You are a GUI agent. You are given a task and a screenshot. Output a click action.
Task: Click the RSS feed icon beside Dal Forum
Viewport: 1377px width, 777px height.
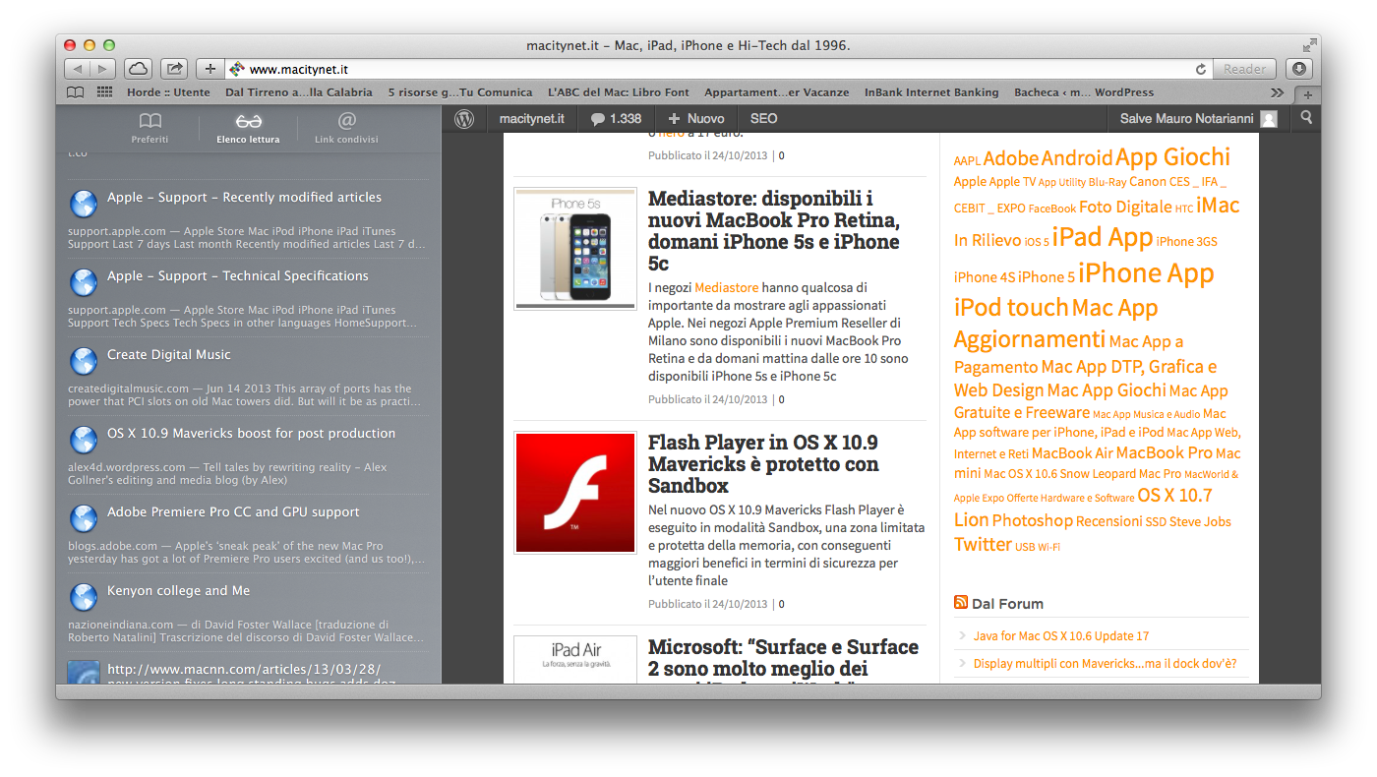[x=961, y=603]
